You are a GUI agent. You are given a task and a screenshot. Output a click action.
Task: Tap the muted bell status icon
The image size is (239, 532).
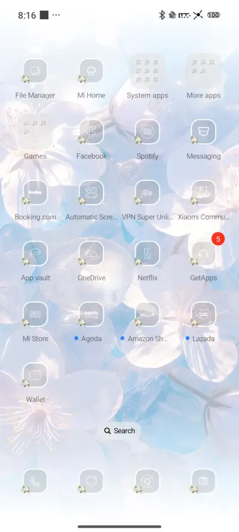[x=172, y=15]
